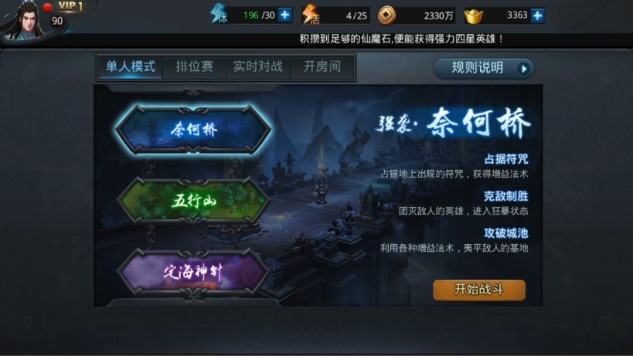Select the 五行山 map
Screen dimensions: 633x356
pos(193,200)
